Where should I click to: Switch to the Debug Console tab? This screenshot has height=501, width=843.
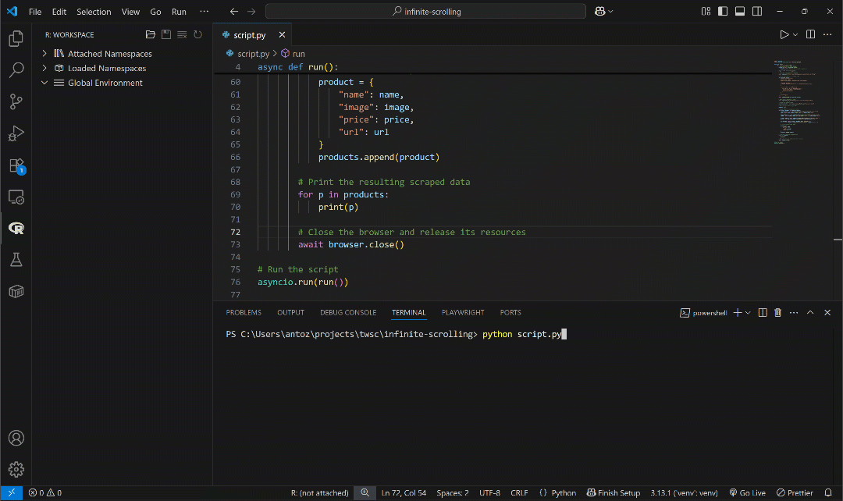click(x=348, y=312)
